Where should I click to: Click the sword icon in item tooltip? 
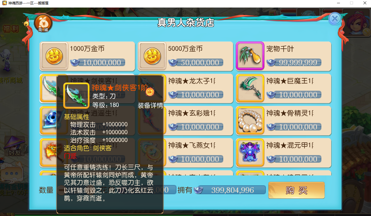[x=76, y=96]
